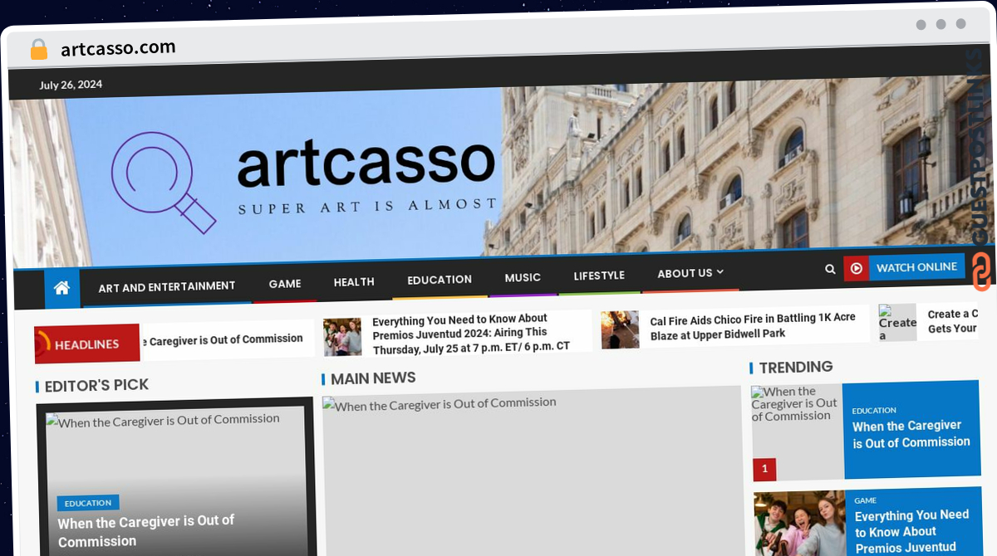Click the orange padlock icon beside the URL

38,50
